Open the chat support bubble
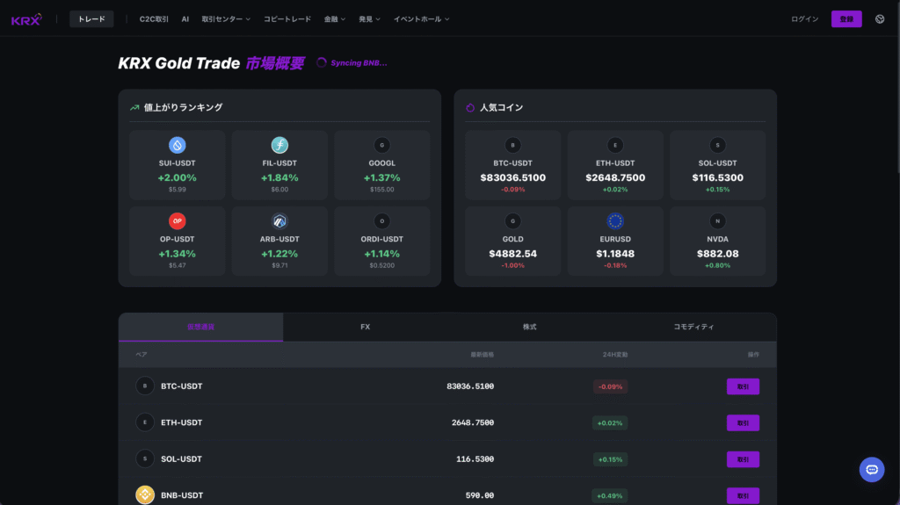Image resolution: width=900 pixels, height=505 pixels. pos(871,469)
